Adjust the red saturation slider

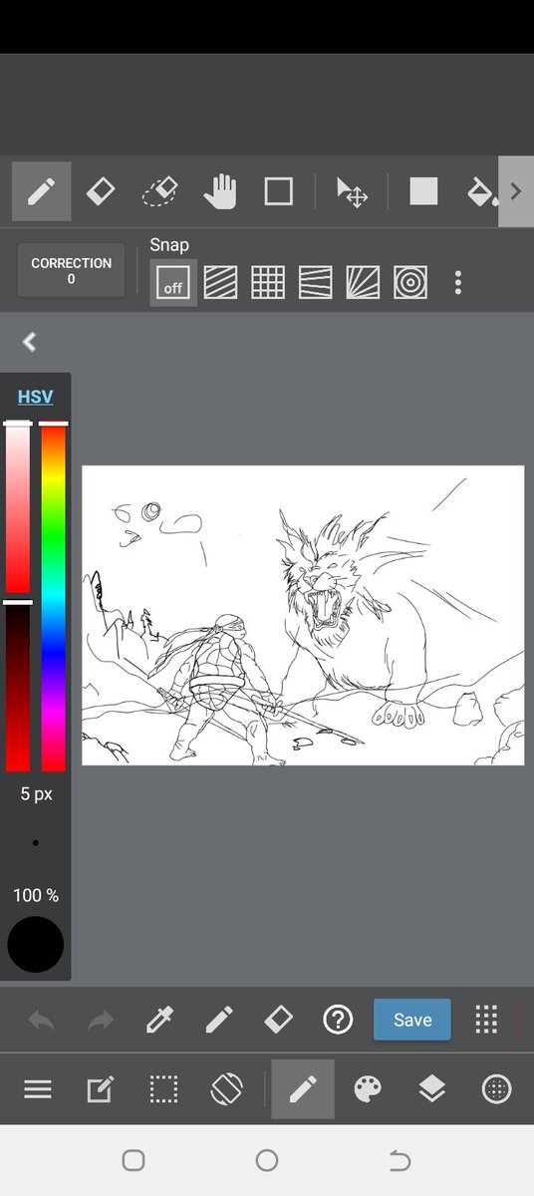click(18, 508)
